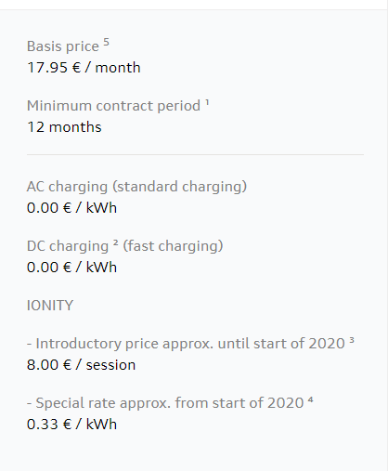
Task: Select the 8.00 € / session value
Action: click(81, 365)
